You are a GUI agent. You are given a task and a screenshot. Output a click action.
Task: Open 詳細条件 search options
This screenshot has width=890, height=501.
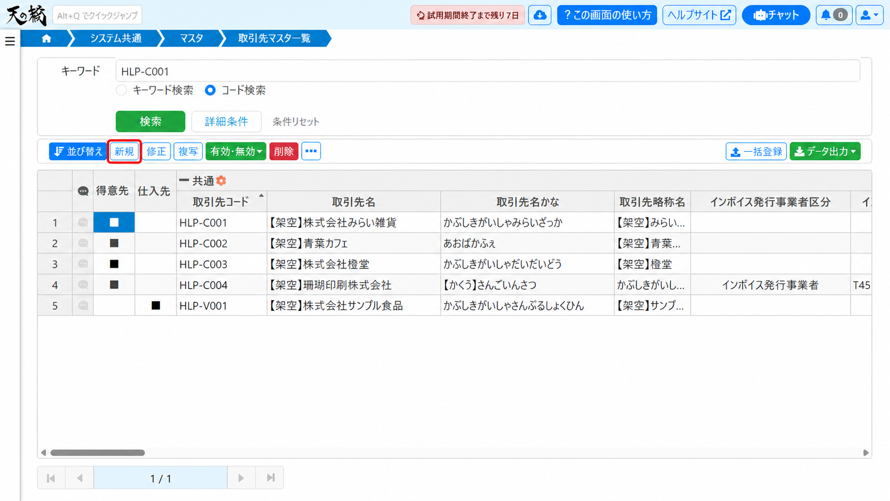pos(226,121)
